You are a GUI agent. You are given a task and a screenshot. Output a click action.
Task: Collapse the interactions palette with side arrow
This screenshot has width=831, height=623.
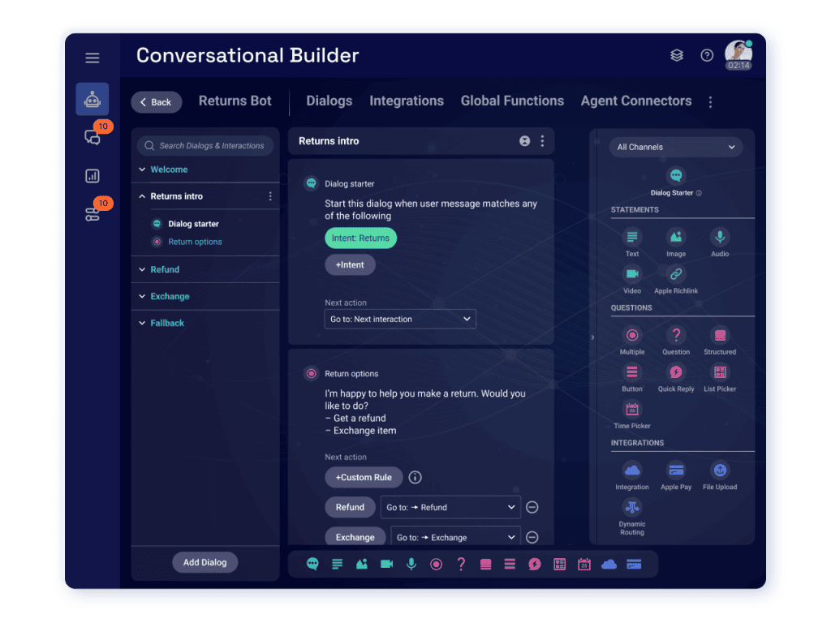click(x=592, y=337)
